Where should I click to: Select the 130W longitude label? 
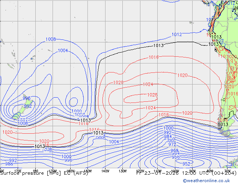(x=123, y=171)
